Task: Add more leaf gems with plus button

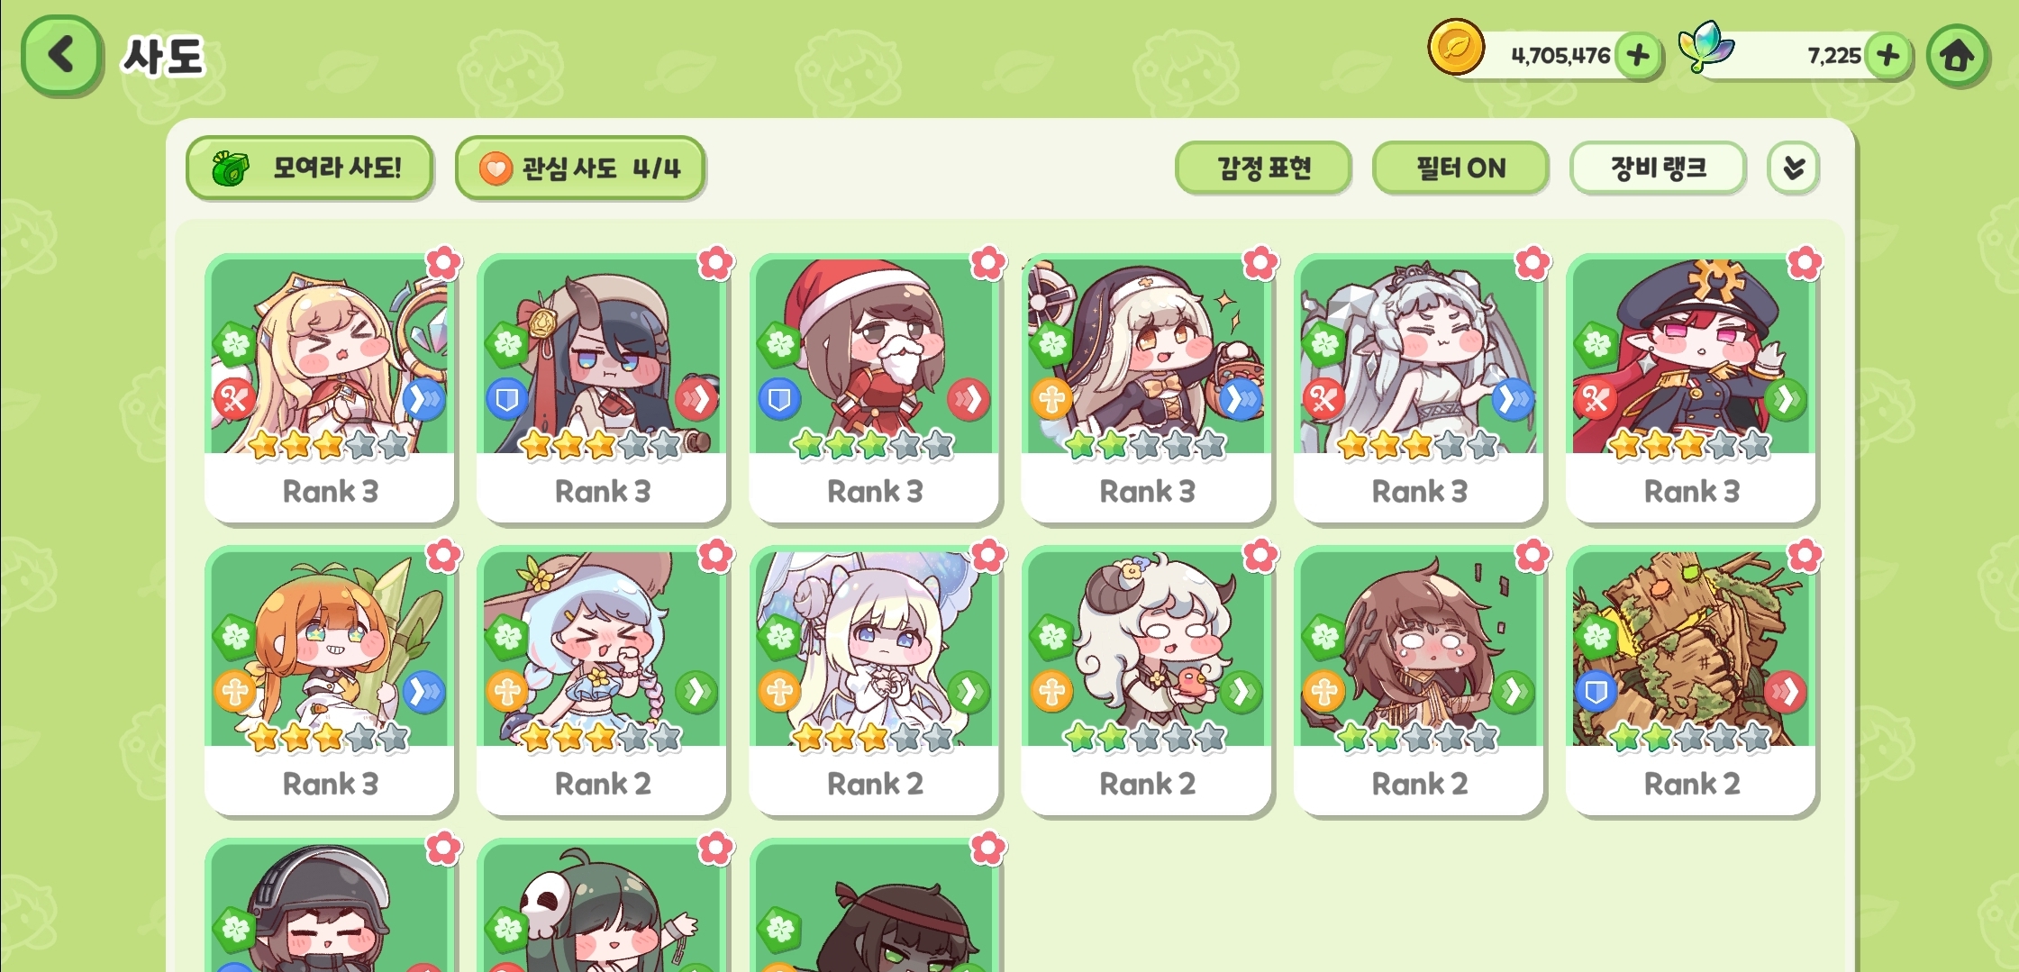Action: 1887,56
